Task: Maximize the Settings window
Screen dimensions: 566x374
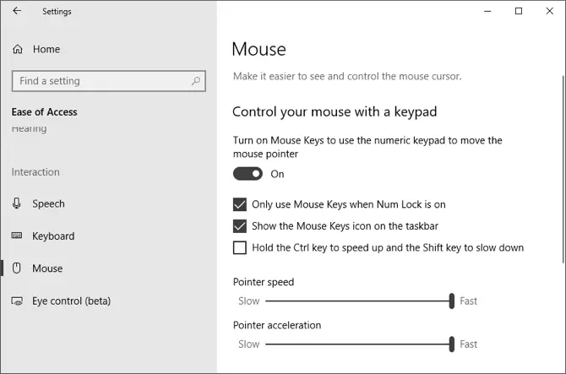Action: (x=519, y=11)
